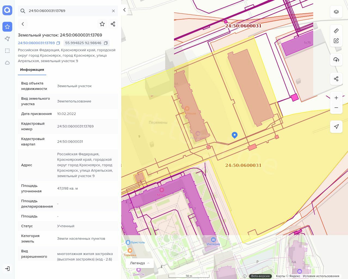
Task: Open the map layers panel
Action: tap(336, 12)
